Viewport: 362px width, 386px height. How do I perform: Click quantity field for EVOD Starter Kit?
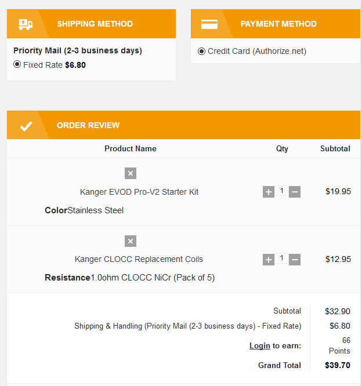(282, 191)
